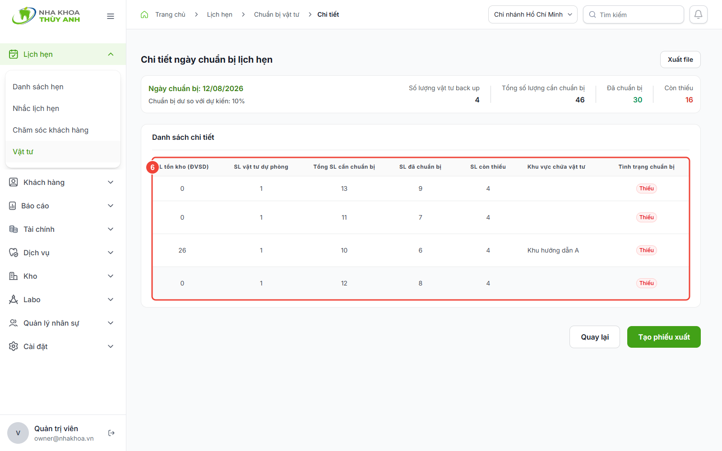Click the Tình trạng chuẩn bị header
Image resolution: width=722 pixels, height=451 pixels.
[646, 167]
